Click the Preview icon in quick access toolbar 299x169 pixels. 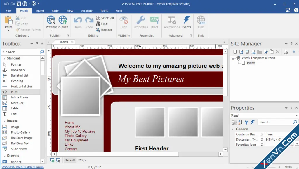pyautogui.click(x=25, y=3)
